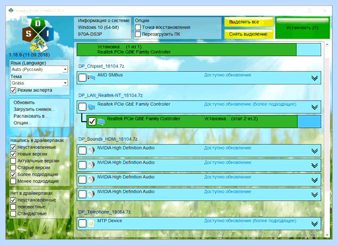Screen dimensions: 338x245
Task: Enable the Актуальные версии filter
Action: click(13, 161)
